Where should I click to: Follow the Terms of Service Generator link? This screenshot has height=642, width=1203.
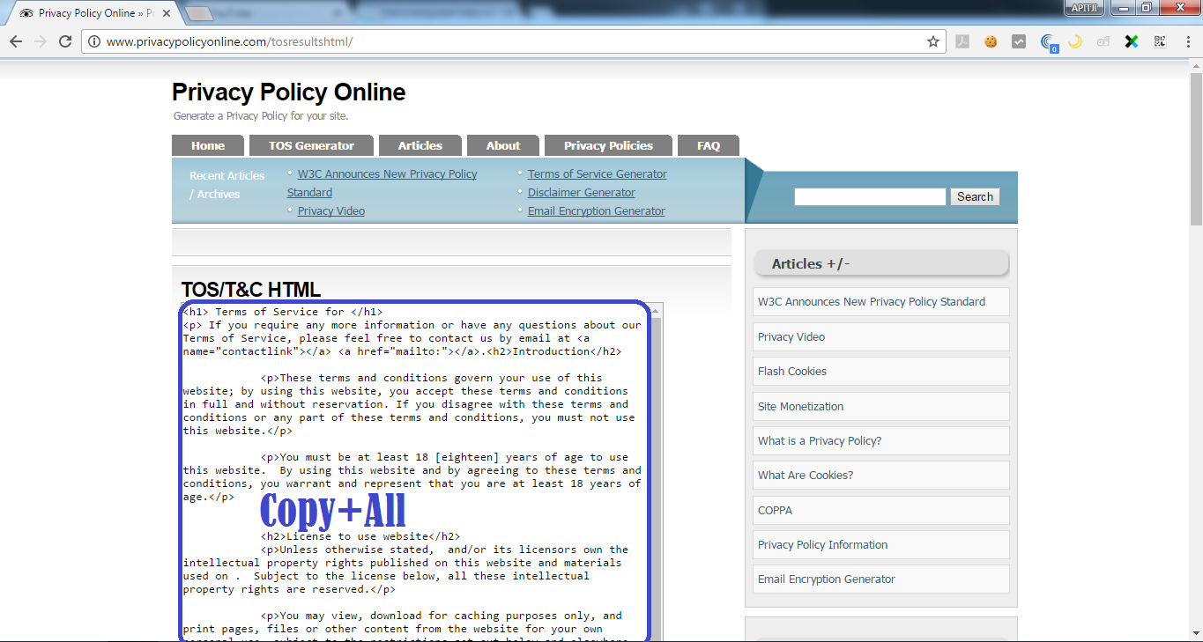point(598,173)
